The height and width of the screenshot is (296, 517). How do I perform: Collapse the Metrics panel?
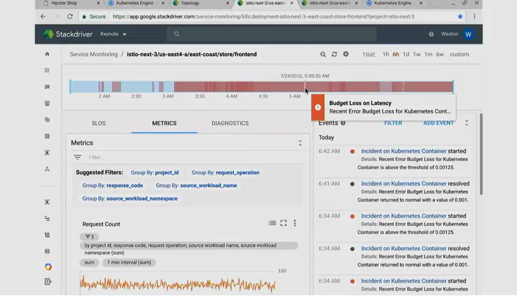click(300, 143)
